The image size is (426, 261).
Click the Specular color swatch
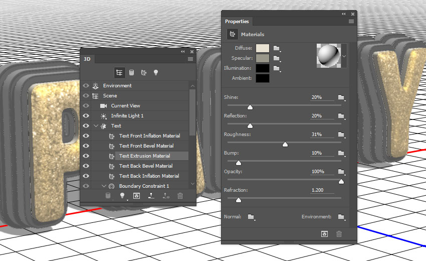[263, 58]
